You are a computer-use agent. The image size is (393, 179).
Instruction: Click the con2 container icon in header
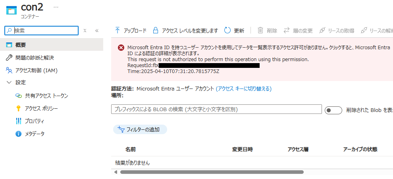click(x=11, y=11)
